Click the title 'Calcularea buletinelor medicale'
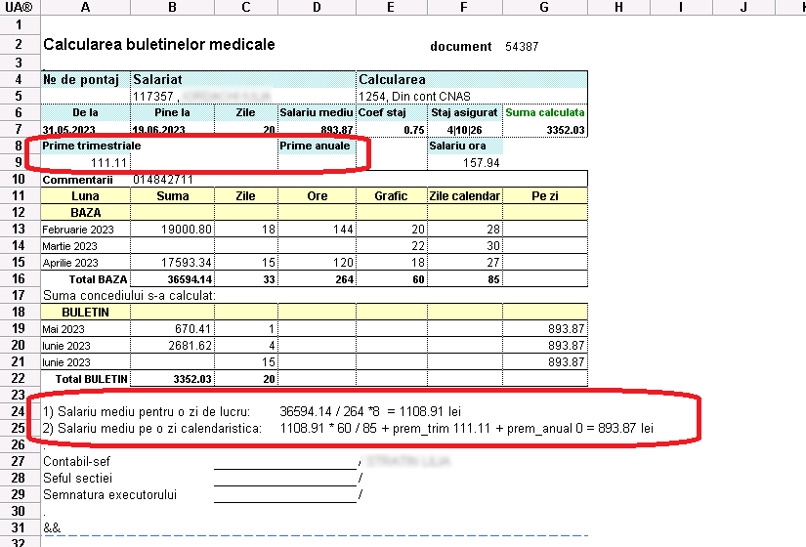This screenshot has height=547, width=806. tap(159, 45)
